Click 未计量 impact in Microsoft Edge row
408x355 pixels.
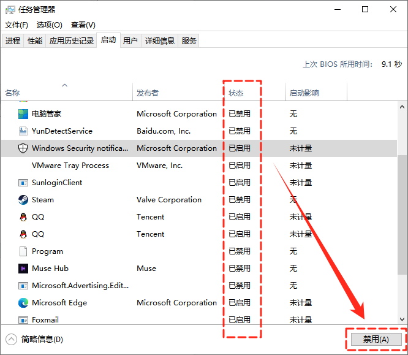coord(301,303)
